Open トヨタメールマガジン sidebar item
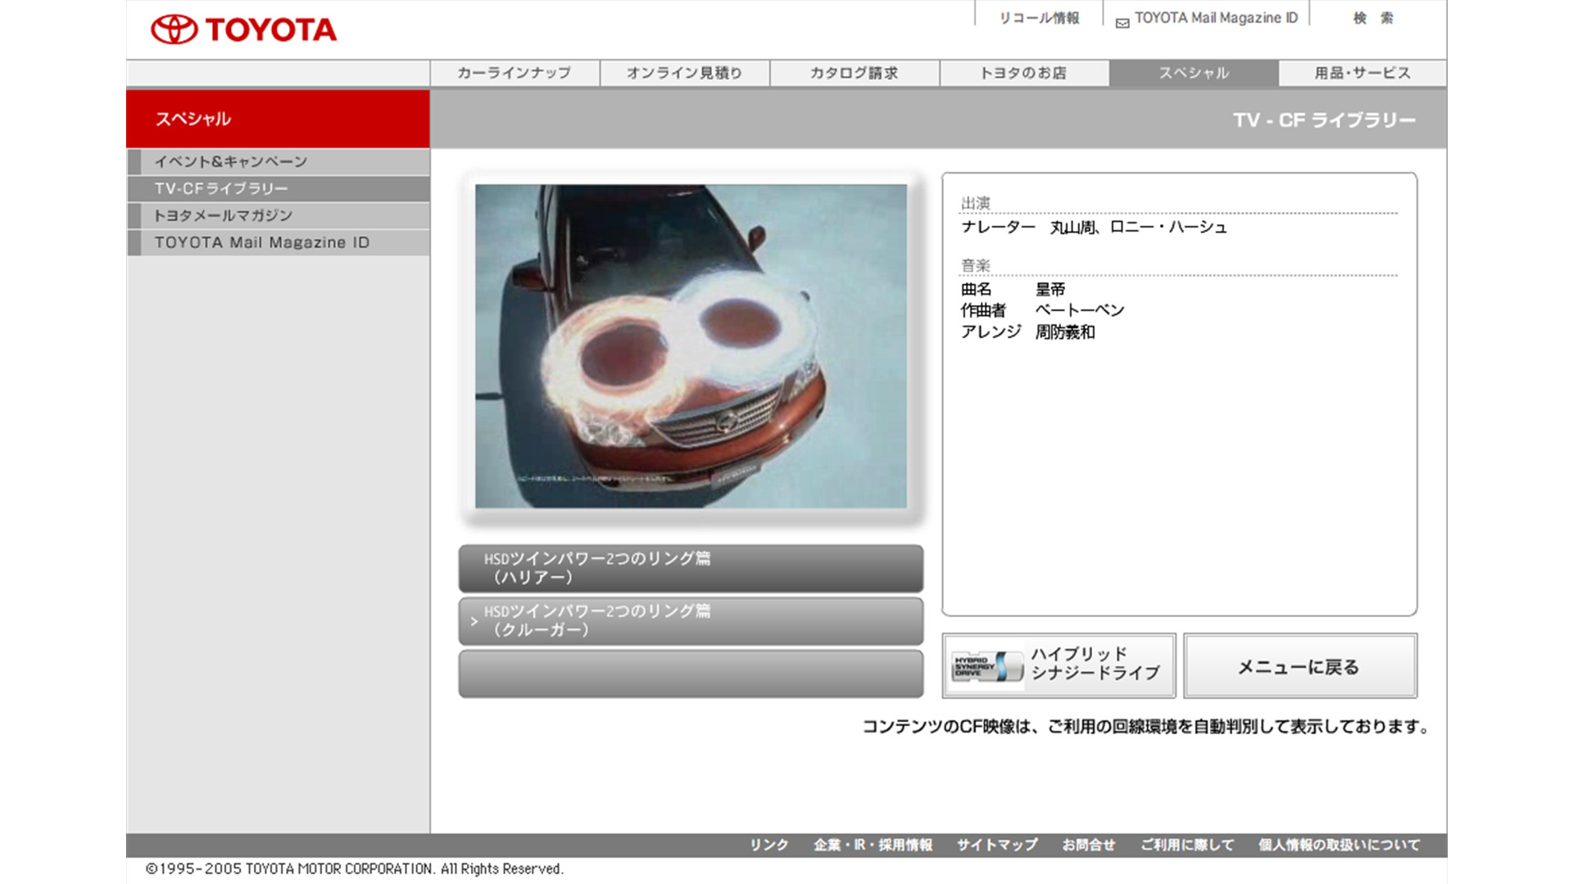This screenshot has height=884, width=1573. coord(279,215)
